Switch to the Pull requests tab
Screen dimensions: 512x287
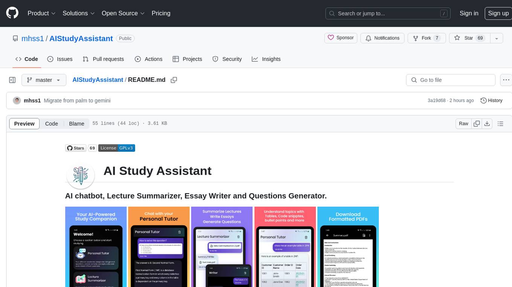pyautogui.click(x=103, y=59)
